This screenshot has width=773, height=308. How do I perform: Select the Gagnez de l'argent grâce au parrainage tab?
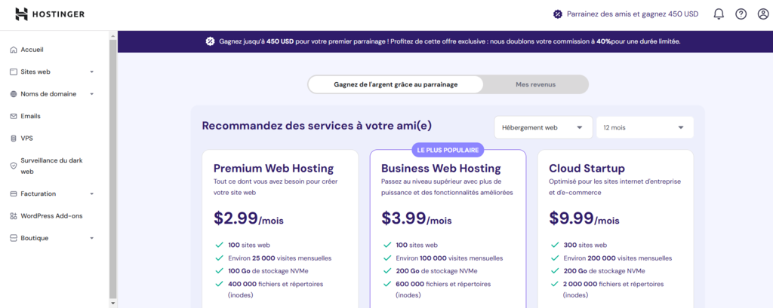pyautogui.click(x=396, y=84)
